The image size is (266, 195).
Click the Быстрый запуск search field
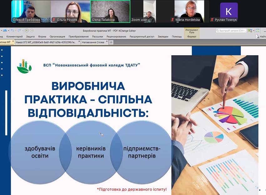click(231, 31)
